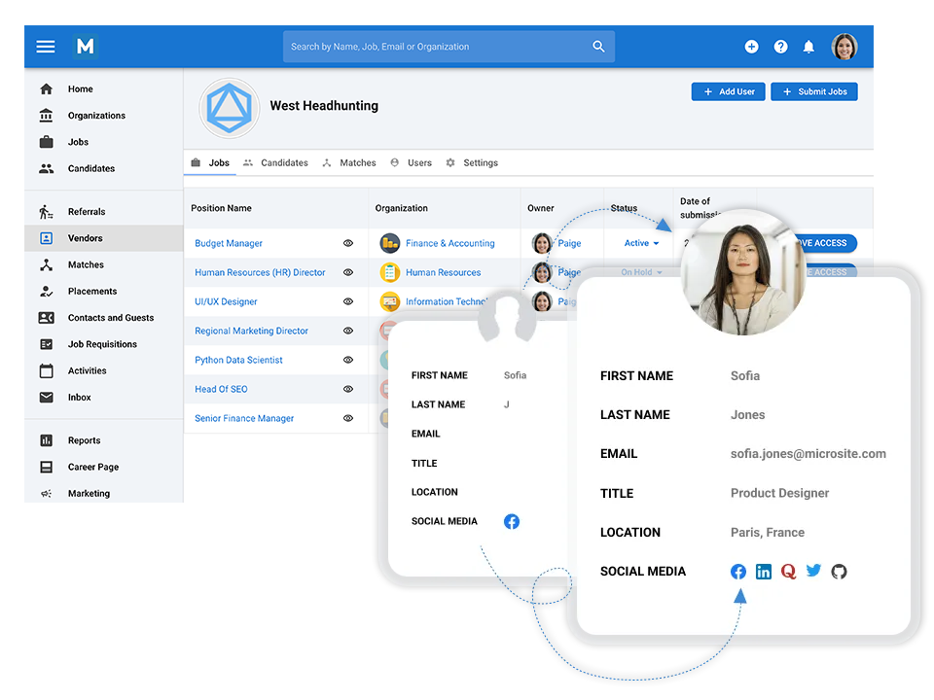Click the Add User button
Viewport: 934px width, 700px height.
(728, 91)
